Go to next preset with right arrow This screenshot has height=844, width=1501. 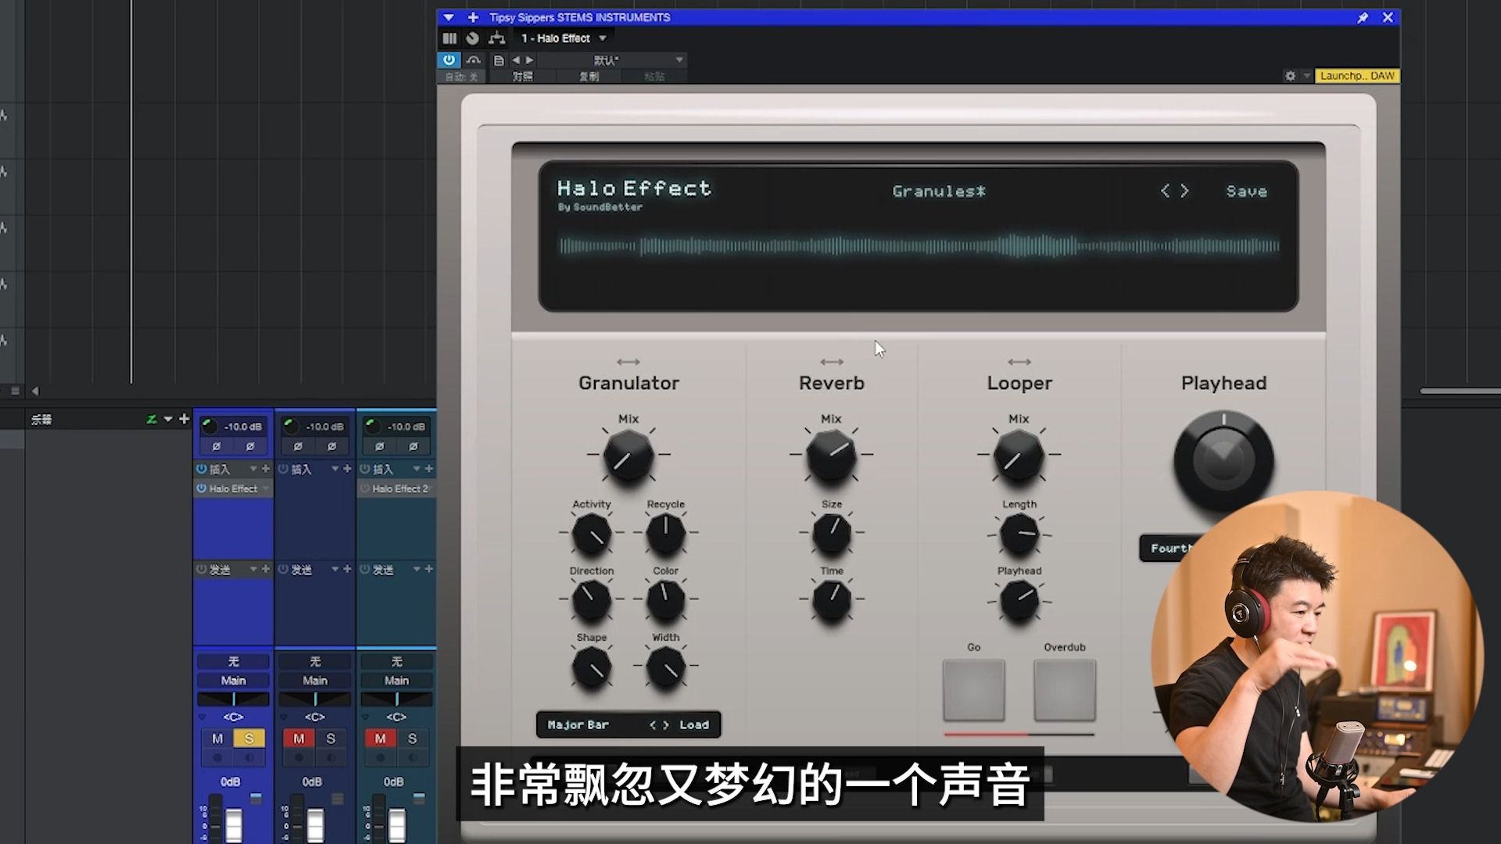[x=529, y=60]
